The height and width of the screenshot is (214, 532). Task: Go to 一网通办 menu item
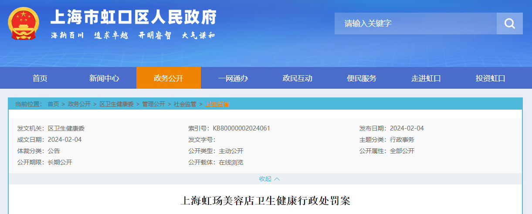233,78
